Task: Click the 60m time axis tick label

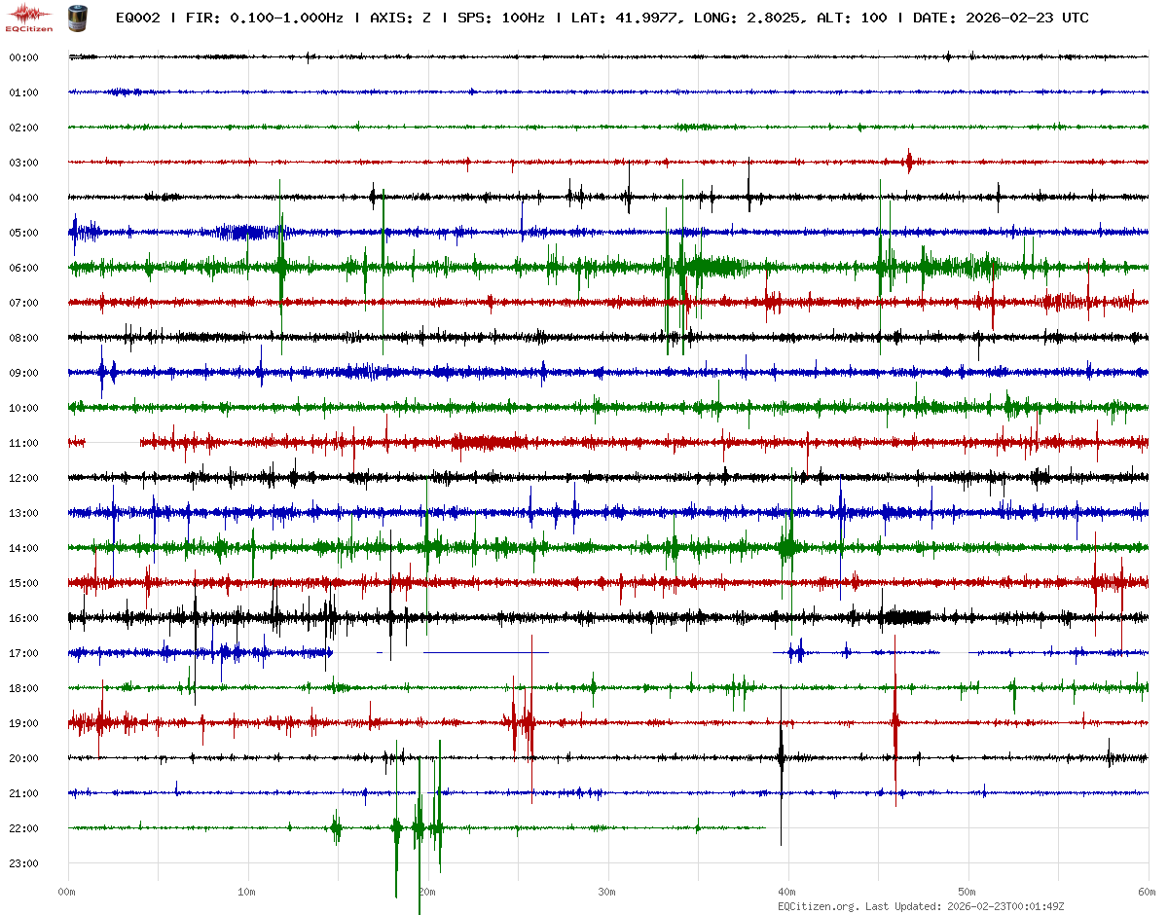Action: [1147, 892]
